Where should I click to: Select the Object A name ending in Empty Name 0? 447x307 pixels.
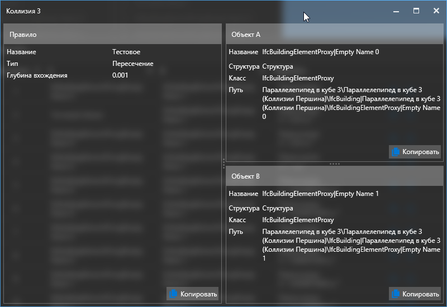tap(320, 52)
